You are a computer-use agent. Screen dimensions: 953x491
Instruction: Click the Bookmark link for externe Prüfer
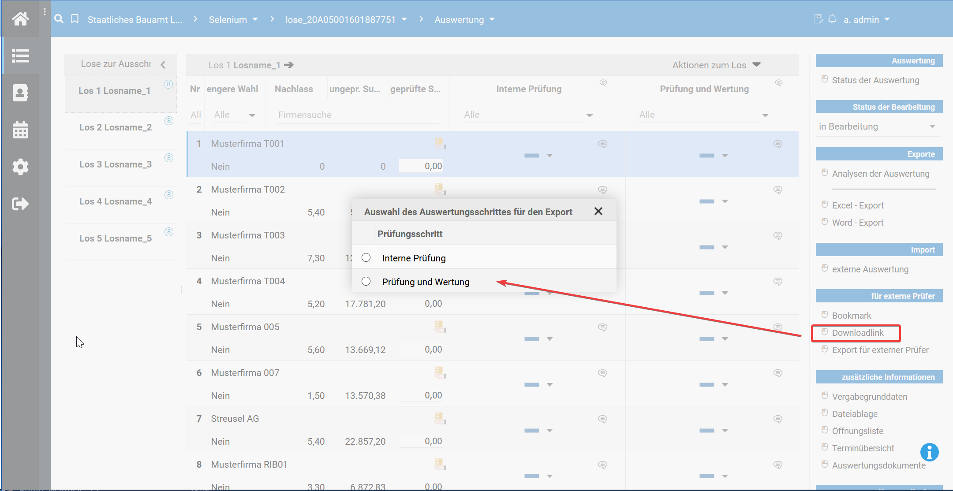point(852,315)
